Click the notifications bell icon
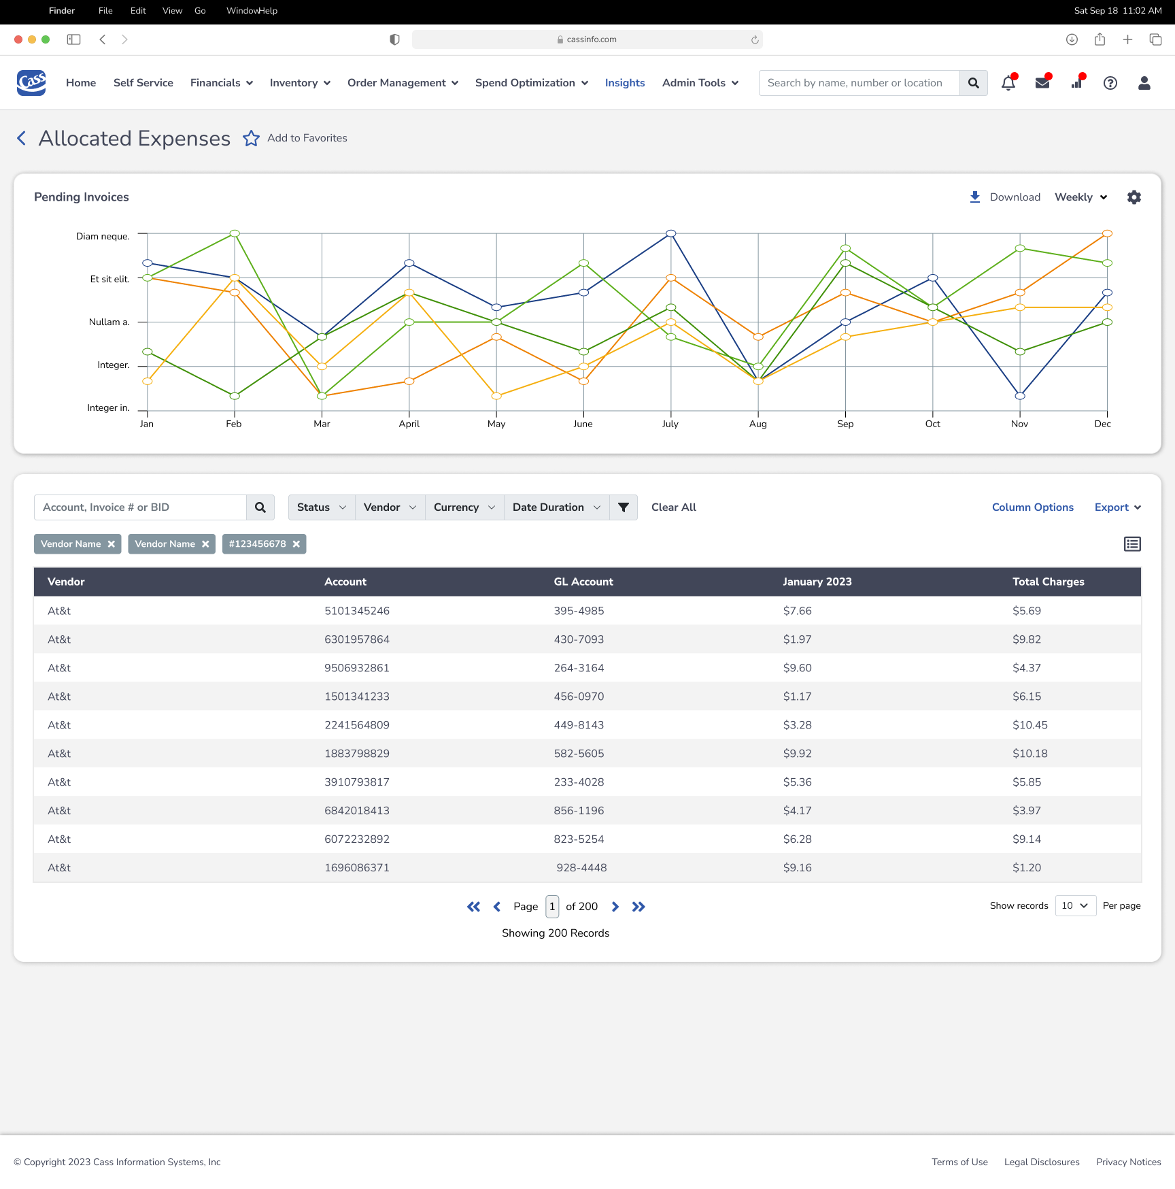 [x=1008, y=83]
